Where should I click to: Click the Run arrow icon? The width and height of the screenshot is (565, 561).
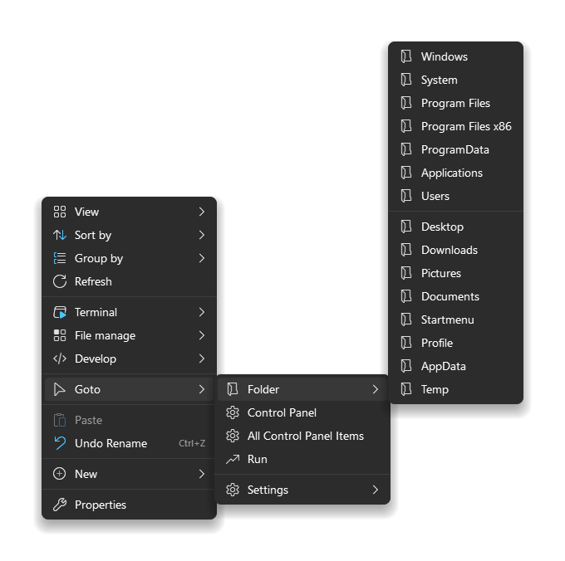(x=233, y=459)
